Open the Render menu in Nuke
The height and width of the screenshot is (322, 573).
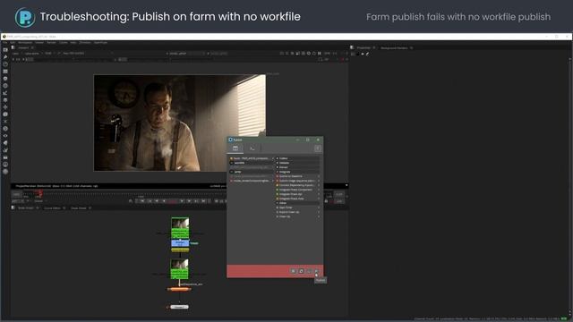click(x=52, y=43)
